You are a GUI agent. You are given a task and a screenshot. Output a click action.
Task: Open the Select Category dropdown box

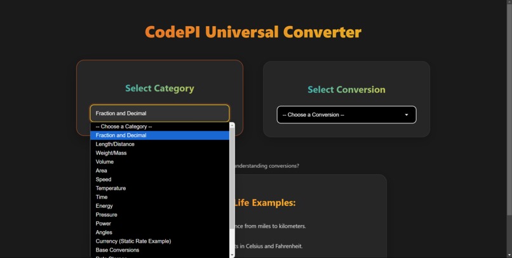click(x=159, y=113)
